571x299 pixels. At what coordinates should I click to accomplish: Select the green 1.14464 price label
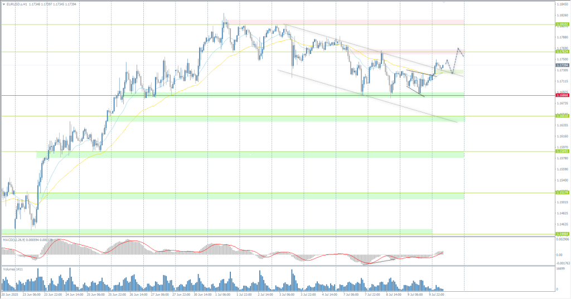click(x=562, y=234)
